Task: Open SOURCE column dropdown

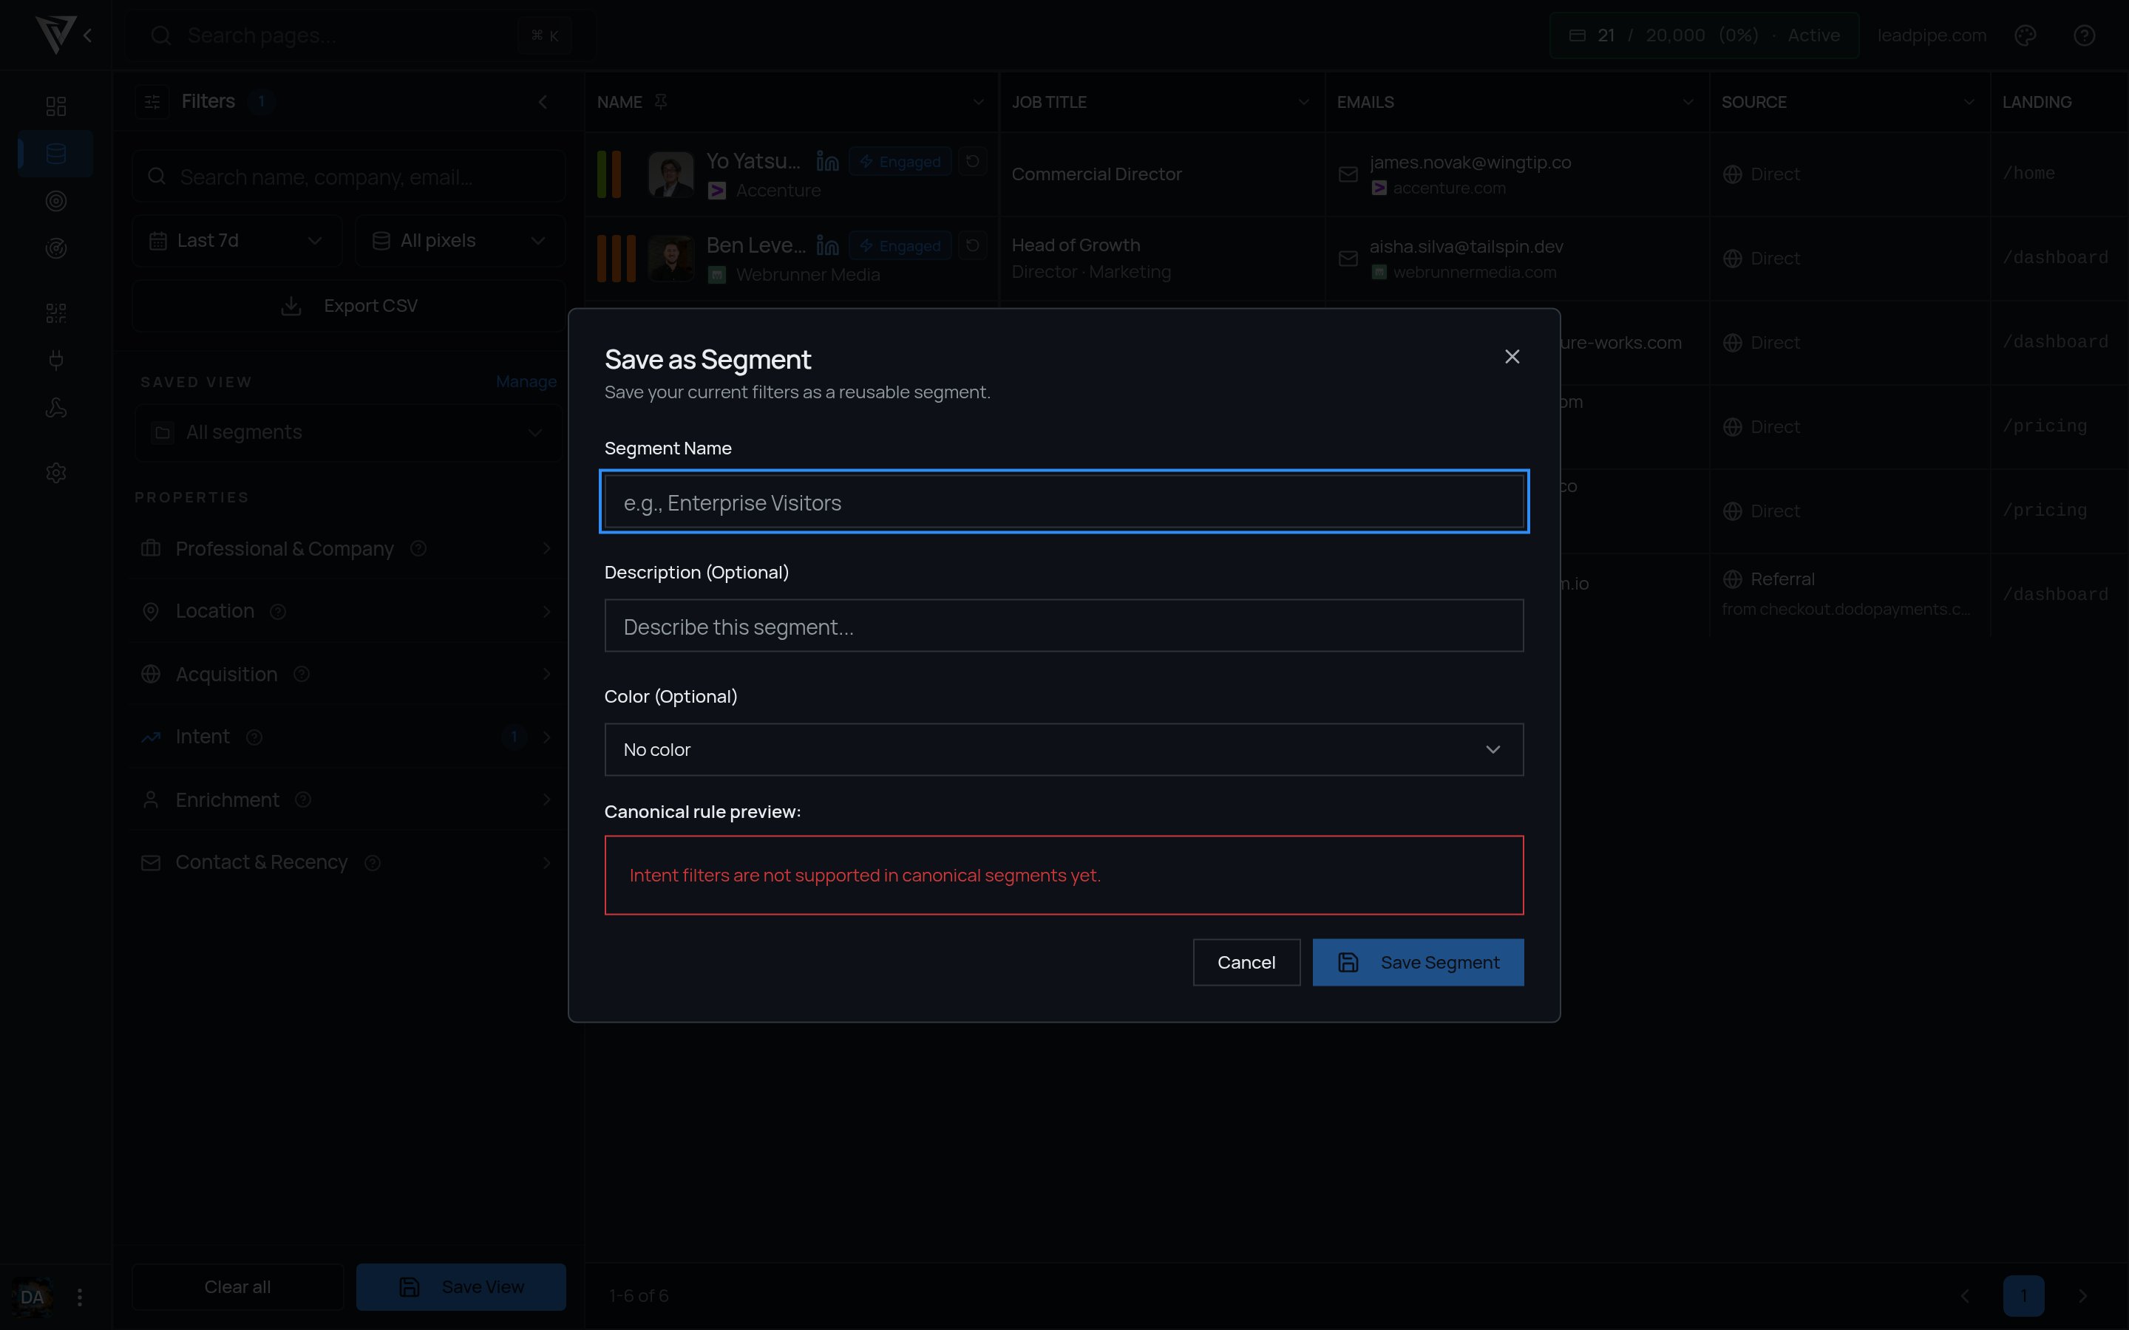Action: click(1969, 102)
